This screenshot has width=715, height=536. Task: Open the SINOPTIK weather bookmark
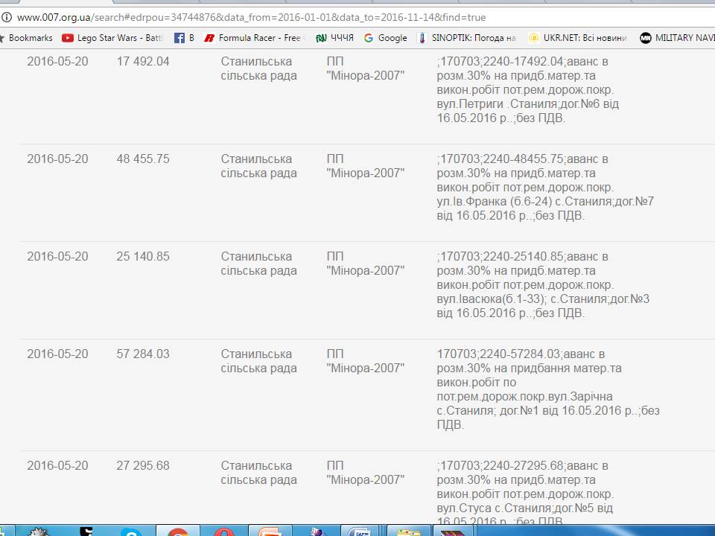click(x=466, y=38)
